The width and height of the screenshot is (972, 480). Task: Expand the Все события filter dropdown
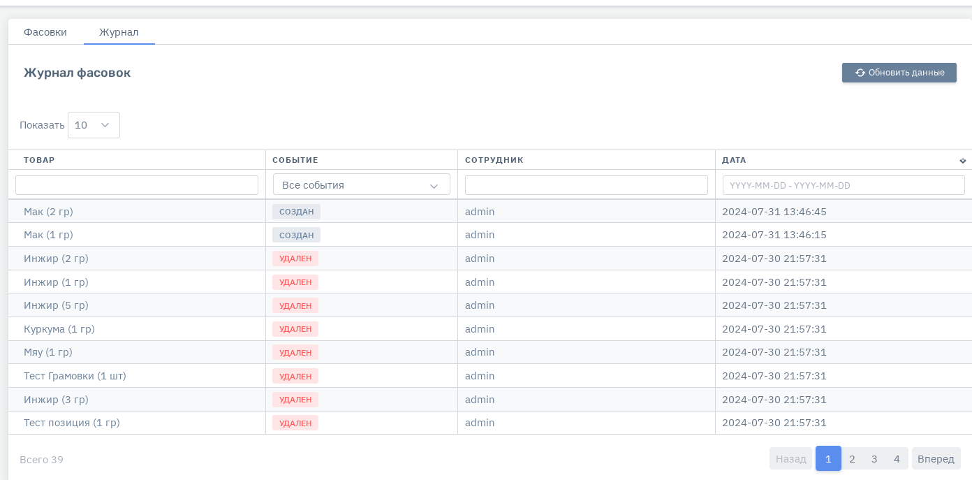point(361,185)
